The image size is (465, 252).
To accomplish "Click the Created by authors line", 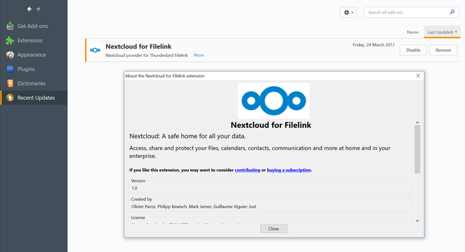I will tap(194, 207).
